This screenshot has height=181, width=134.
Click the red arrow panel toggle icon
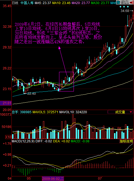(131, 2)
